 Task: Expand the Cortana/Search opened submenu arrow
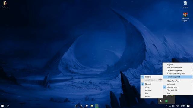coord(191,74)
